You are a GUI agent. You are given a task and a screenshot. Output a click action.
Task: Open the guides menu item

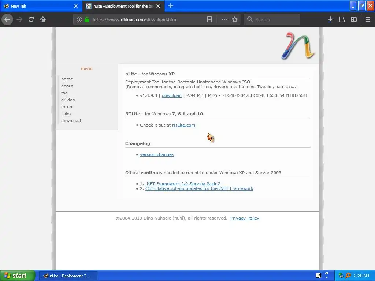coord(68,100)
